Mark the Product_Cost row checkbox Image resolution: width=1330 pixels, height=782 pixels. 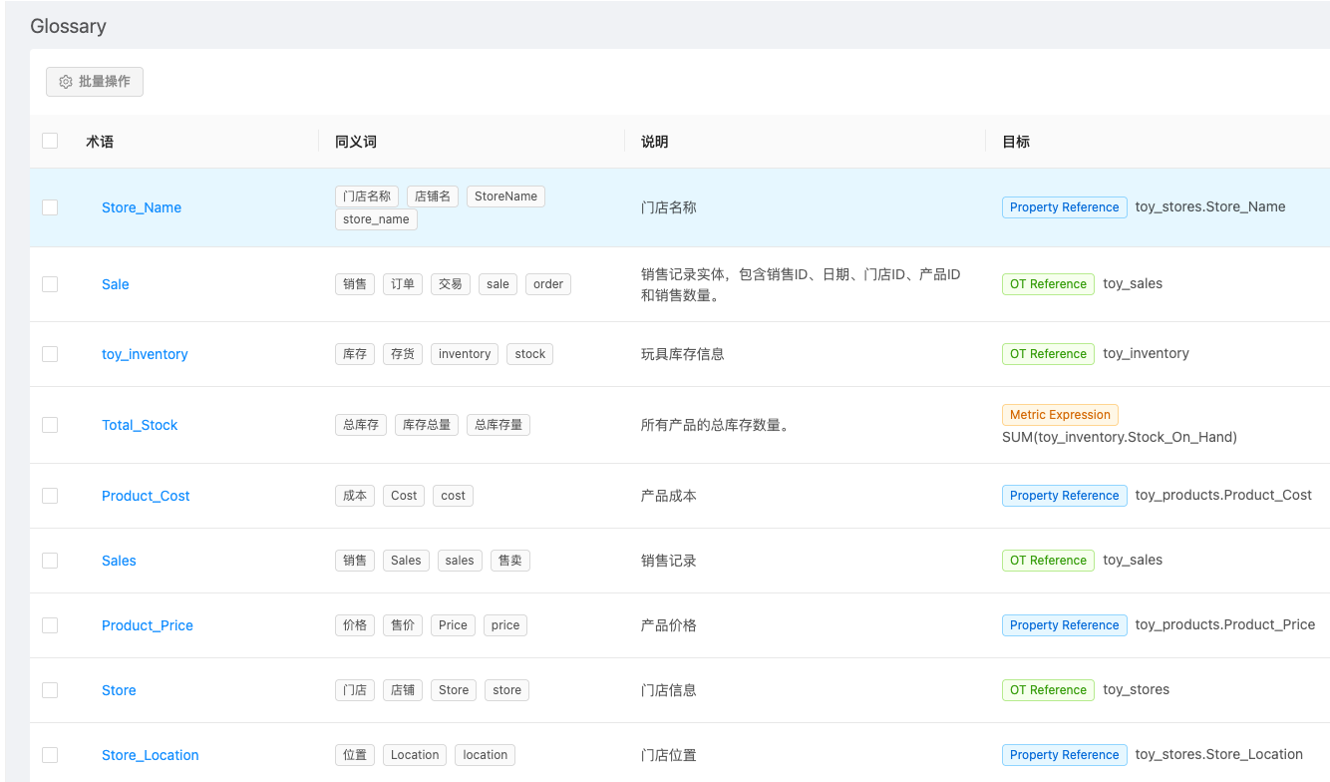tap(50, 496)
